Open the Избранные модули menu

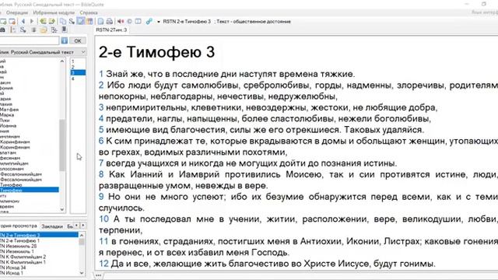(54, 12)
